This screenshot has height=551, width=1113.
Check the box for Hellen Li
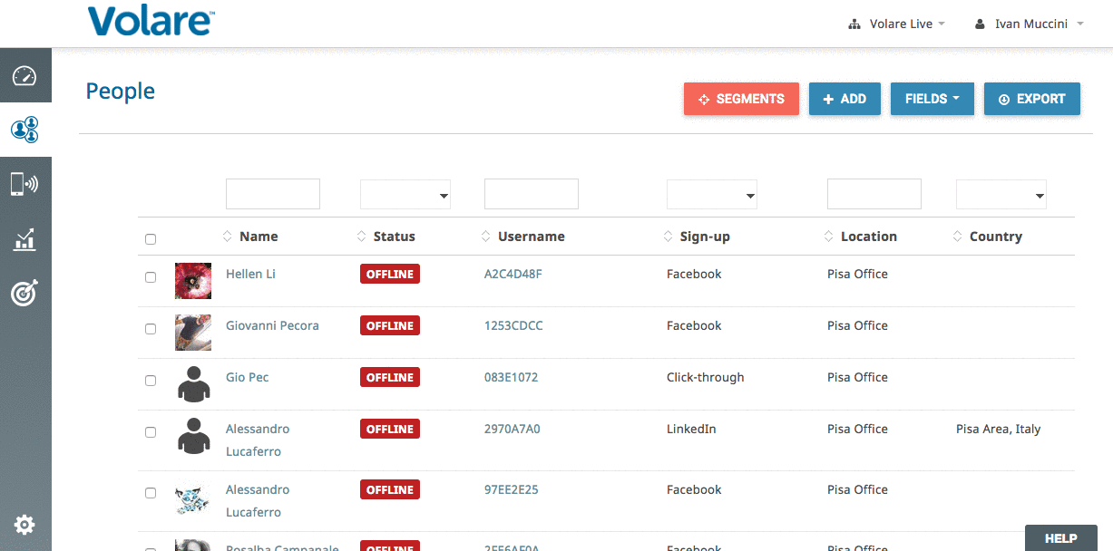(x=151, y=277)
